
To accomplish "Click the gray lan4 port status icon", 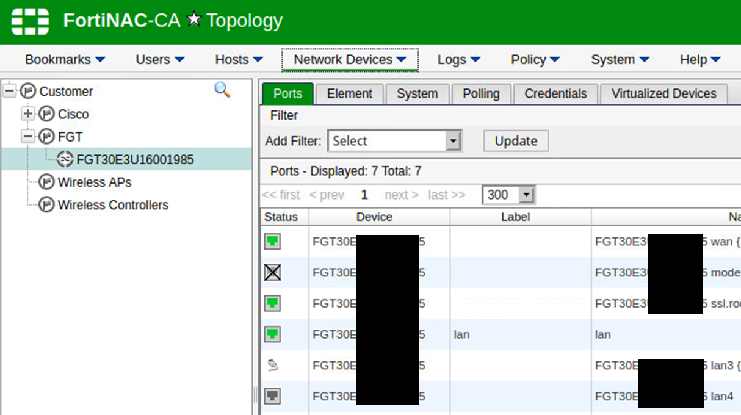I will pyautogui.click(x=272, y=396).
